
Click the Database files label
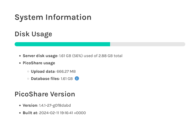click(x=45, y=79)
